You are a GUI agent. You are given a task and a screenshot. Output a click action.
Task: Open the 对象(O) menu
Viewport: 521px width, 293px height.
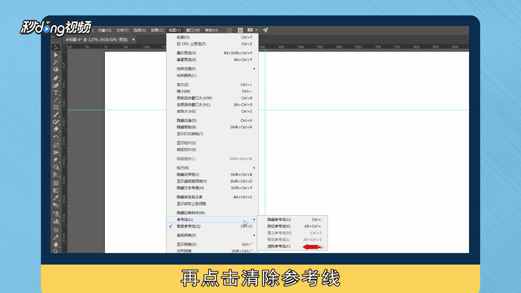pos(104,30)
